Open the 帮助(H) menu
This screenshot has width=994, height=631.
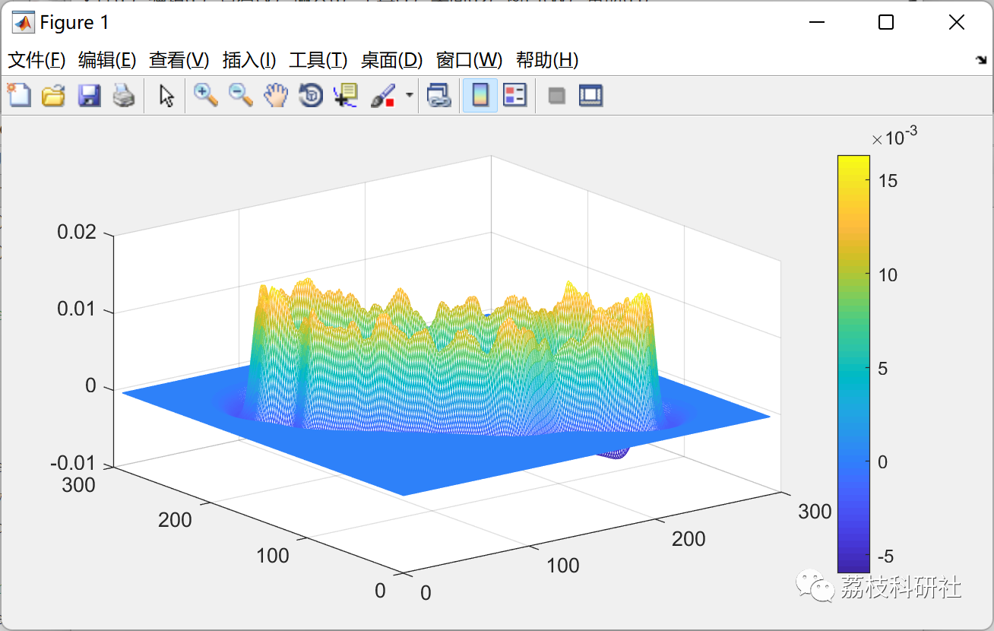point(547,60)
